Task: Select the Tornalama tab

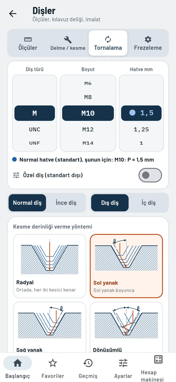Action: pyautogui.click(x=108, y=43)
